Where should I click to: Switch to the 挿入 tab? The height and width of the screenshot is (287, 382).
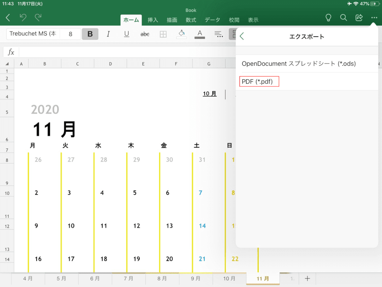coord(153,20)
